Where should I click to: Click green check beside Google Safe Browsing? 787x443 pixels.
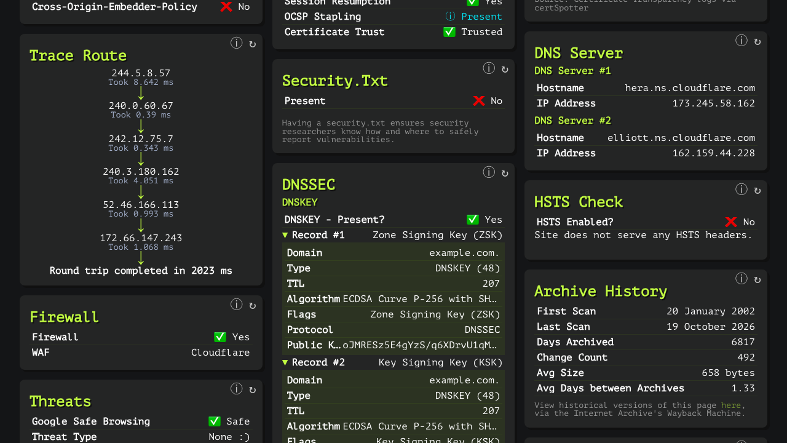[215, 421]
